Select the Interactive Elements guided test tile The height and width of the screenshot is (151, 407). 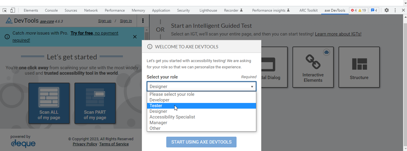313,67
